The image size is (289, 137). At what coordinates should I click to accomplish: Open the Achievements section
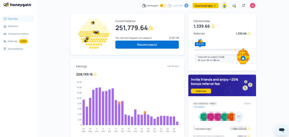click(x=15, y=49)
